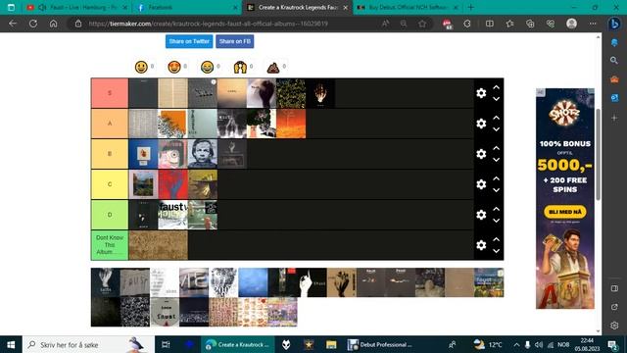Select the red tree album cover in C tier
The width and height of the screenshot is (627, 353).
coord(172,184)
